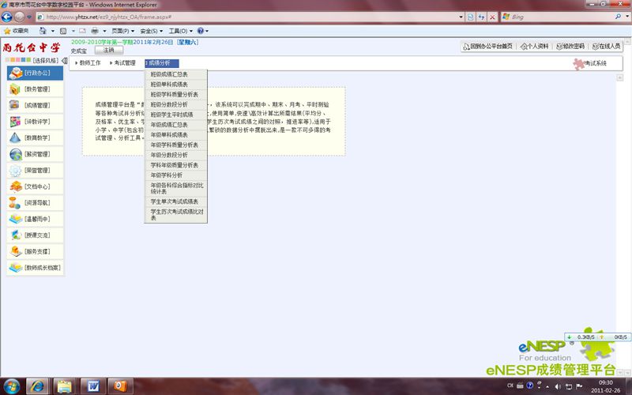Launch Microsoft Word from the taskbar
The image size is (632, 395).
(92, 386)
